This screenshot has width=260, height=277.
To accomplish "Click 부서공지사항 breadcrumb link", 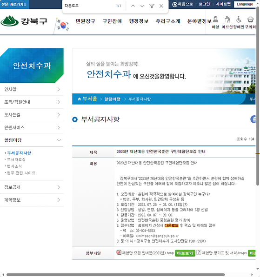I will [x=140, y=99].
